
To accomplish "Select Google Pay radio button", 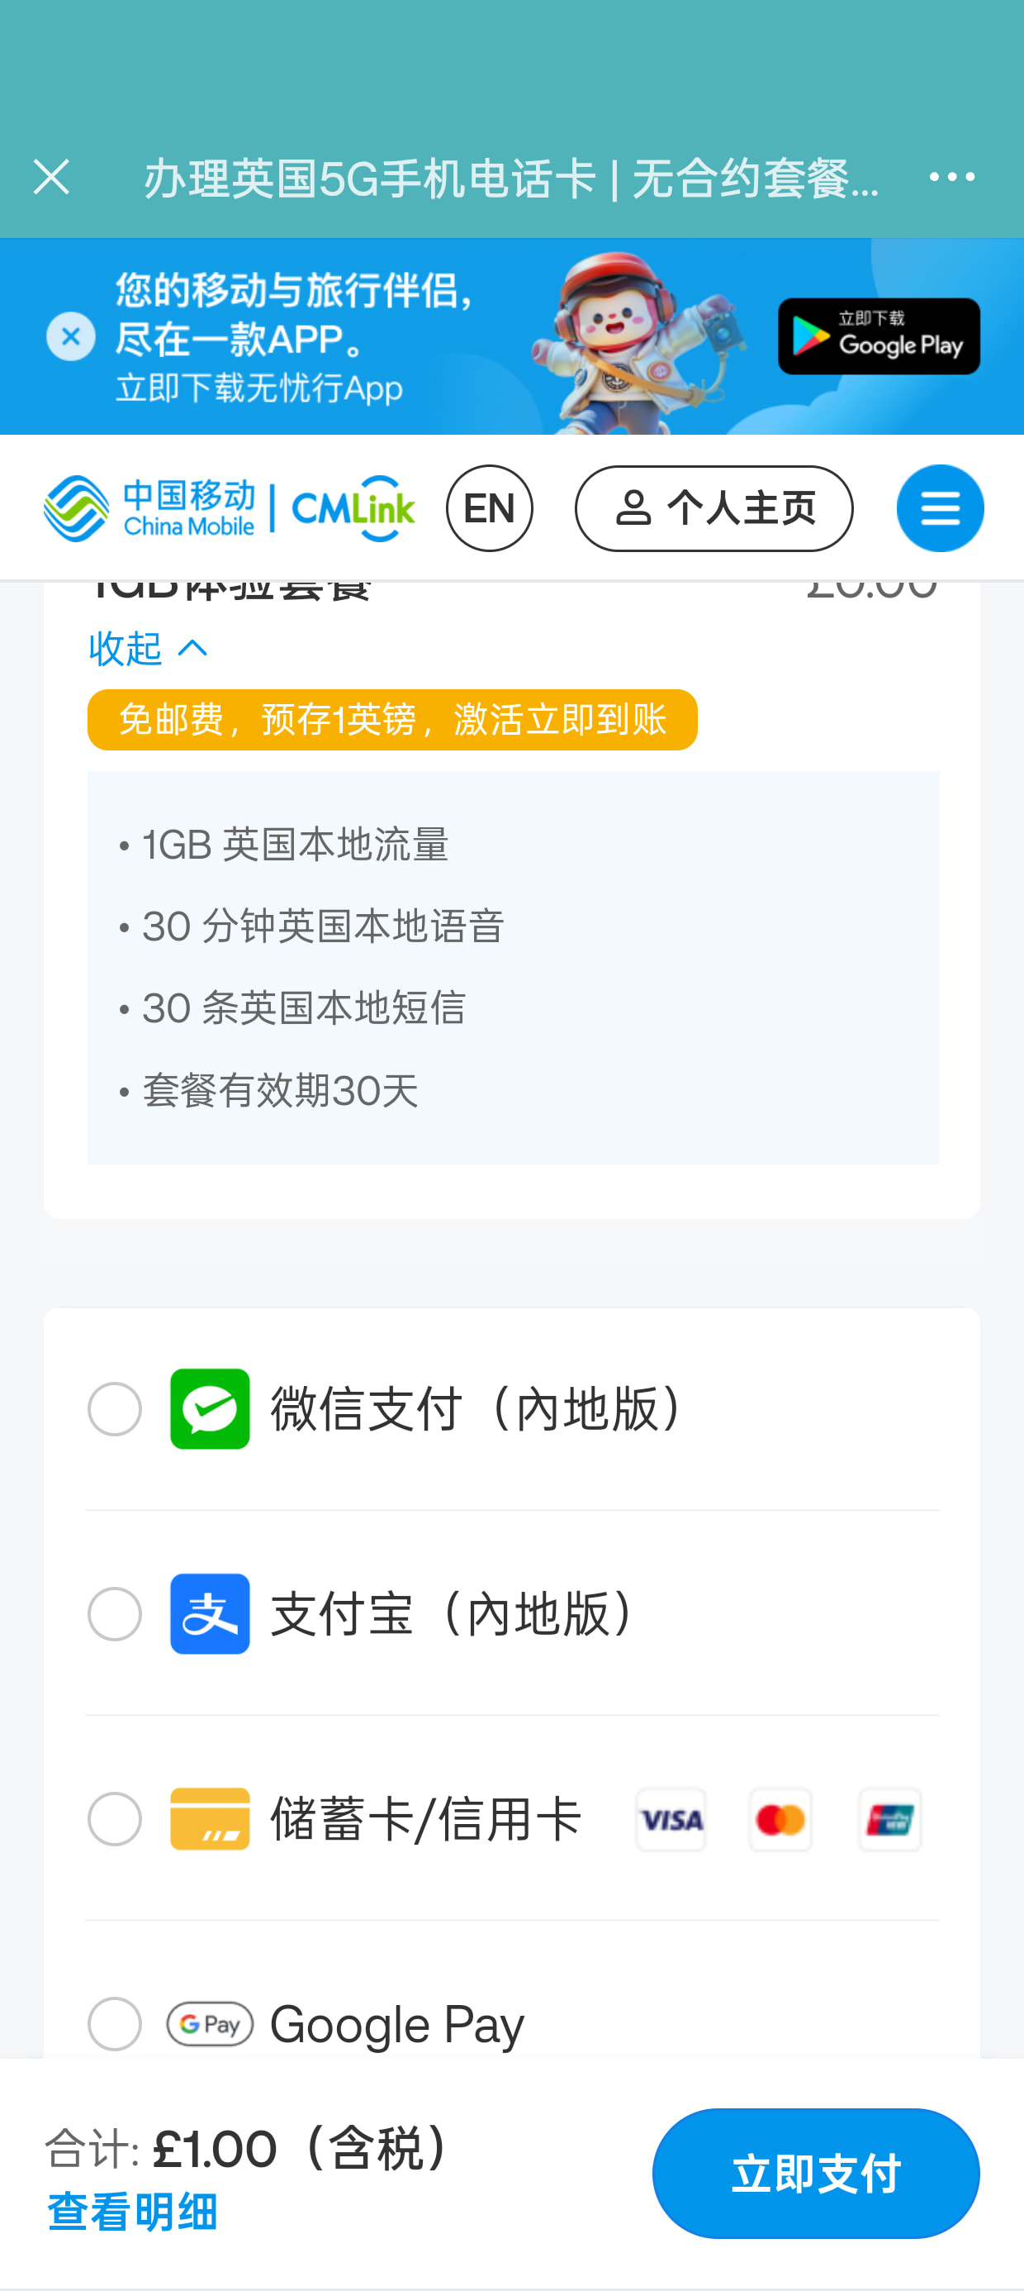I will [115, 2023].
